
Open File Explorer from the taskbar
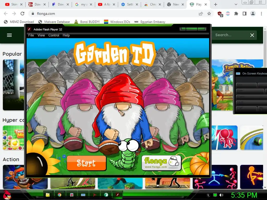[x=48, y=195]
